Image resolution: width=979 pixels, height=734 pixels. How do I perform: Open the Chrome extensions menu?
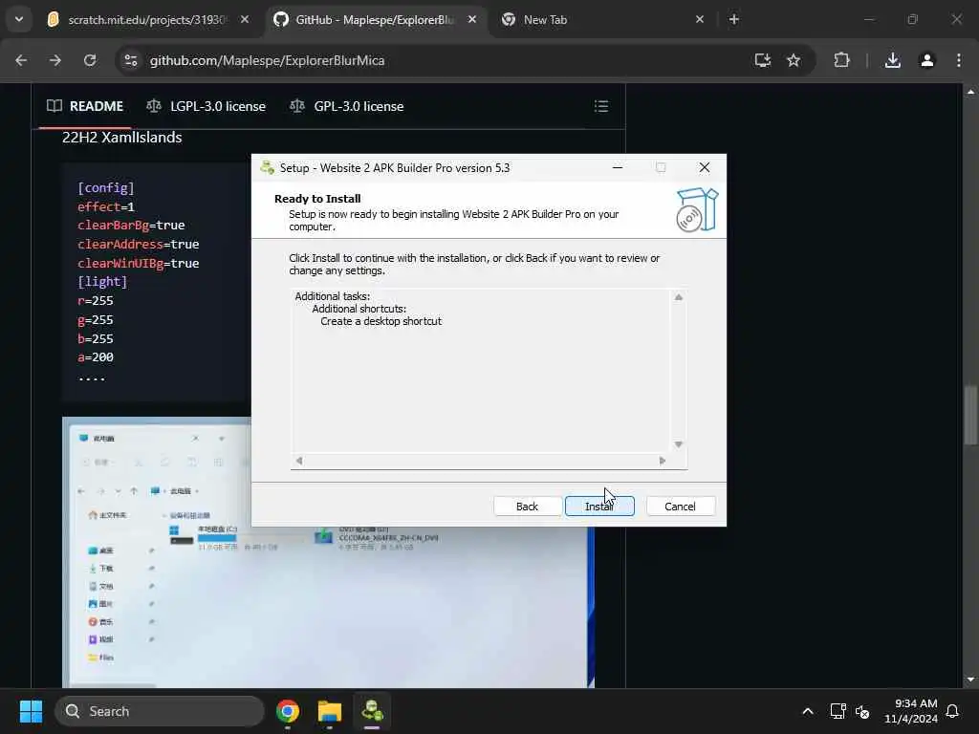(x=841, y=60)
